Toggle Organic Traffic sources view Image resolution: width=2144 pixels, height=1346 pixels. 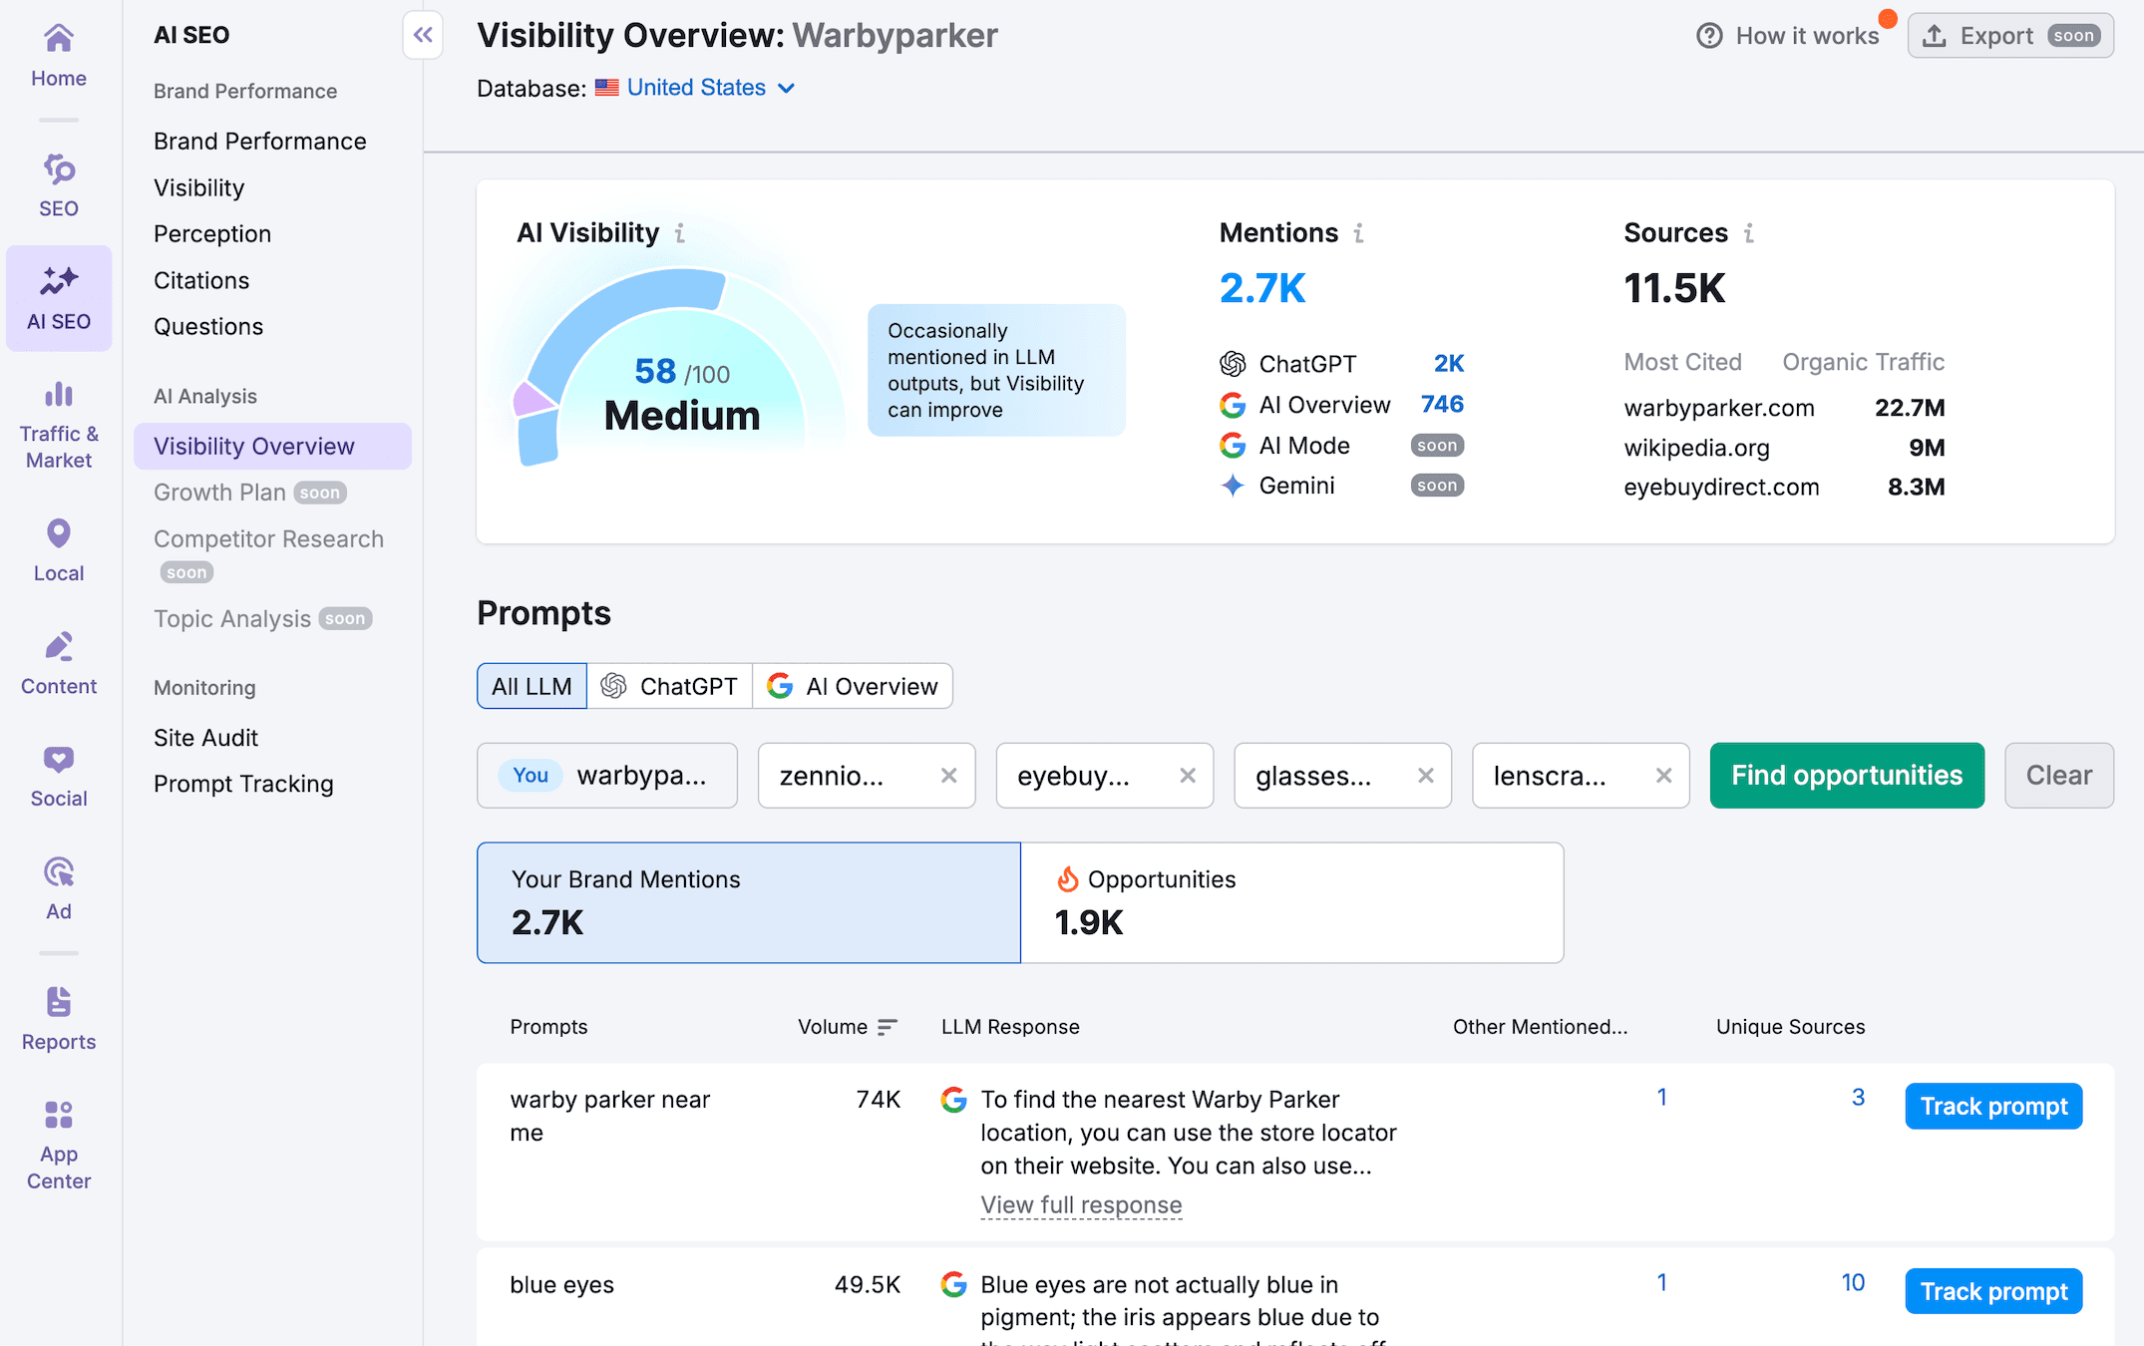(x=1863, y=362)
